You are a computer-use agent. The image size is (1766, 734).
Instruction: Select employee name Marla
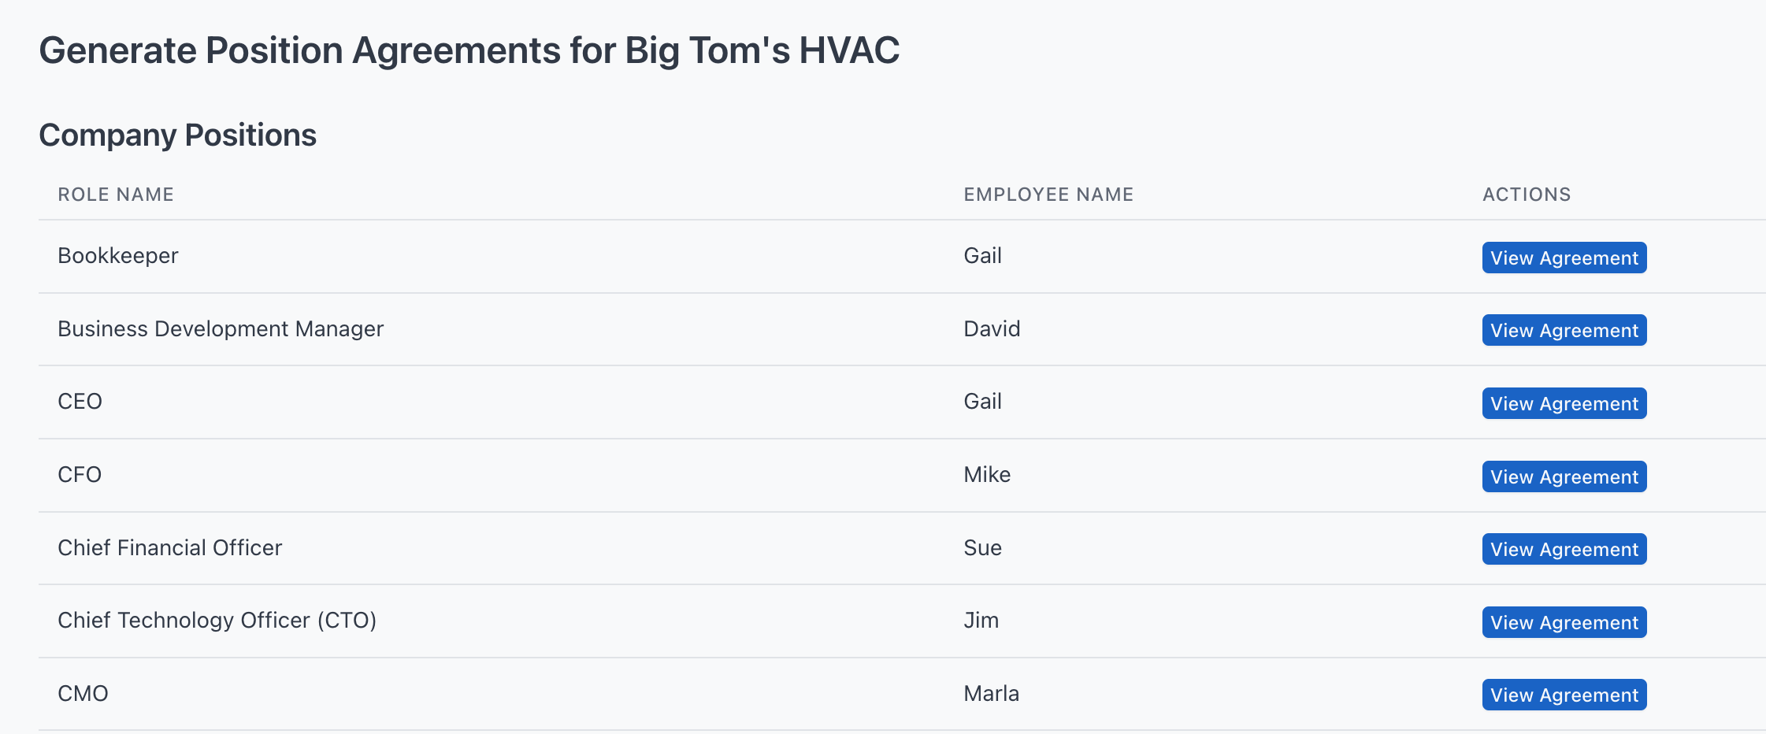(991, 694)
